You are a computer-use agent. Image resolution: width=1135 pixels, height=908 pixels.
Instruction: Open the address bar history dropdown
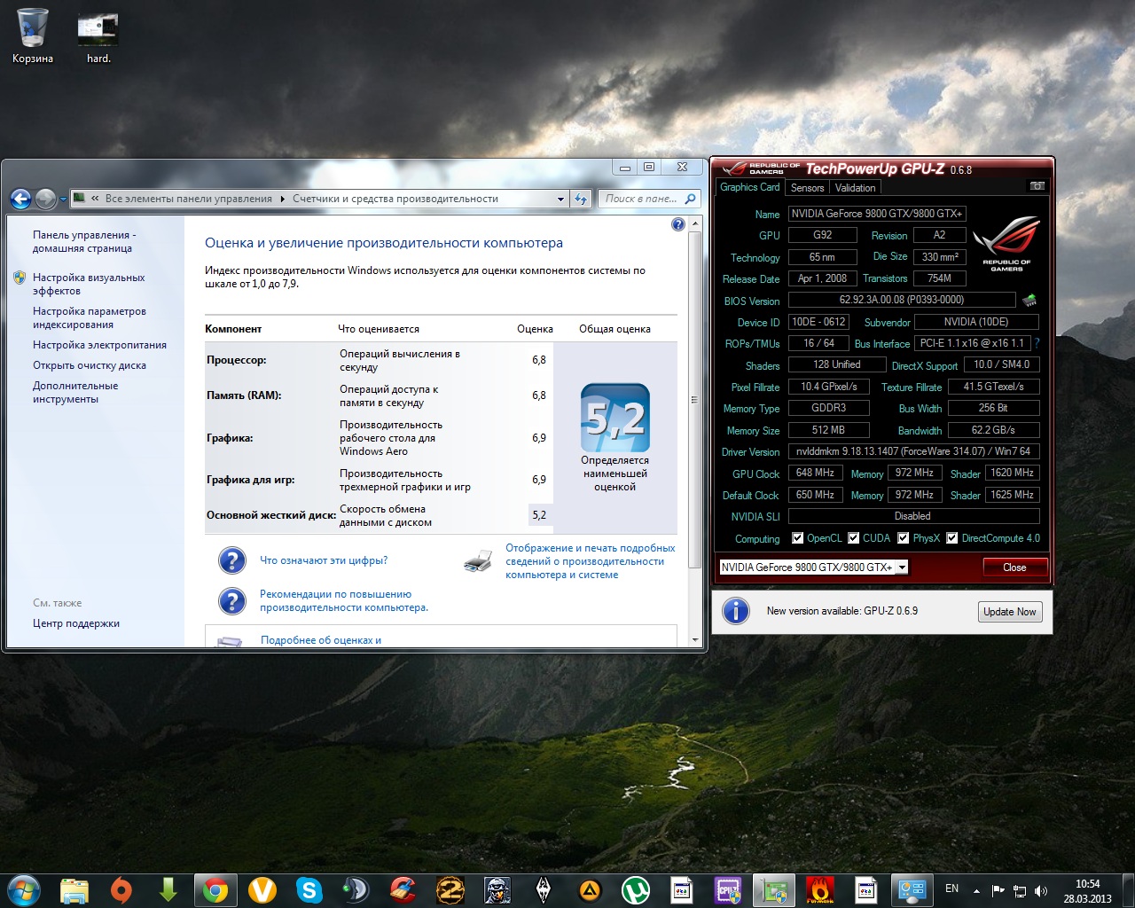click(x=560, y=199)
